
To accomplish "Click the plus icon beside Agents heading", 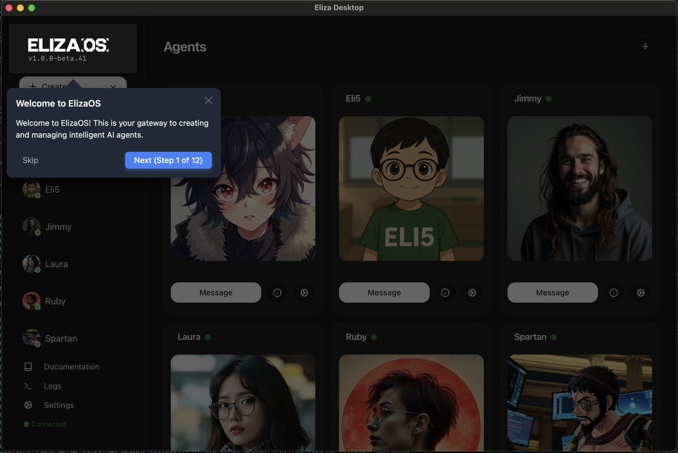I will [x=645, y=46].
